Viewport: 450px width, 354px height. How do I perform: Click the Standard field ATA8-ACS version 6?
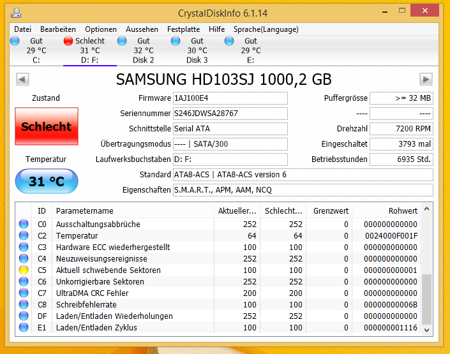tap(303, 175)
